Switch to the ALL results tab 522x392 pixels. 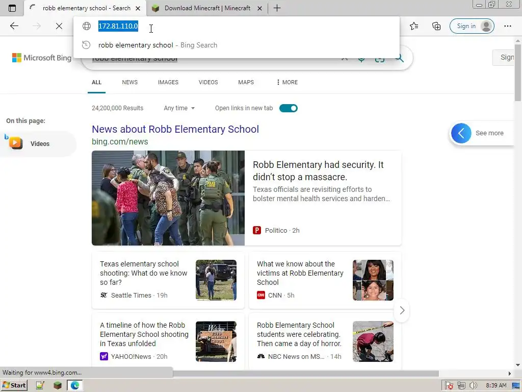pos(96,82)
